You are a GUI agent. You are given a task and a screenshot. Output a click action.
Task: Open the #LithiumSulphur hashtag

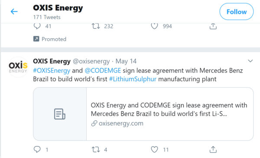(x=133, y=79)
